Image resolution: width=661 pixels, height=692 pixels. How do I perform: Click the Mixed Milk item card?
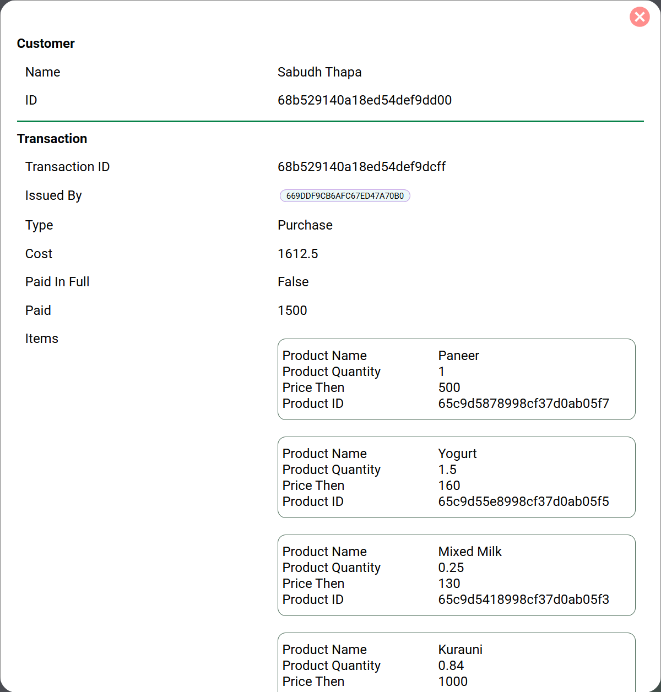[x=456, y=575]
